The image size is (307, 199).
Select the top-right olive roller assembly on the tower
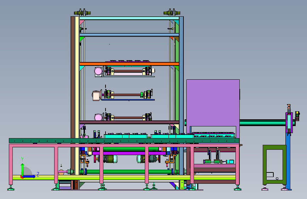[172, 13]
